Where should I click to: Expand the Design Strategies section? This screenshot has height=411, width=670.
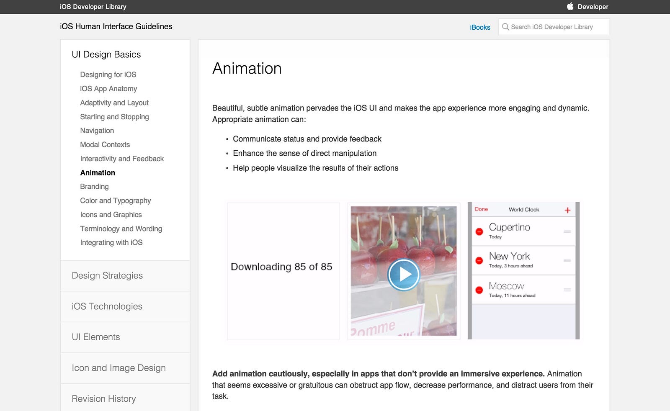click(125, 276)
